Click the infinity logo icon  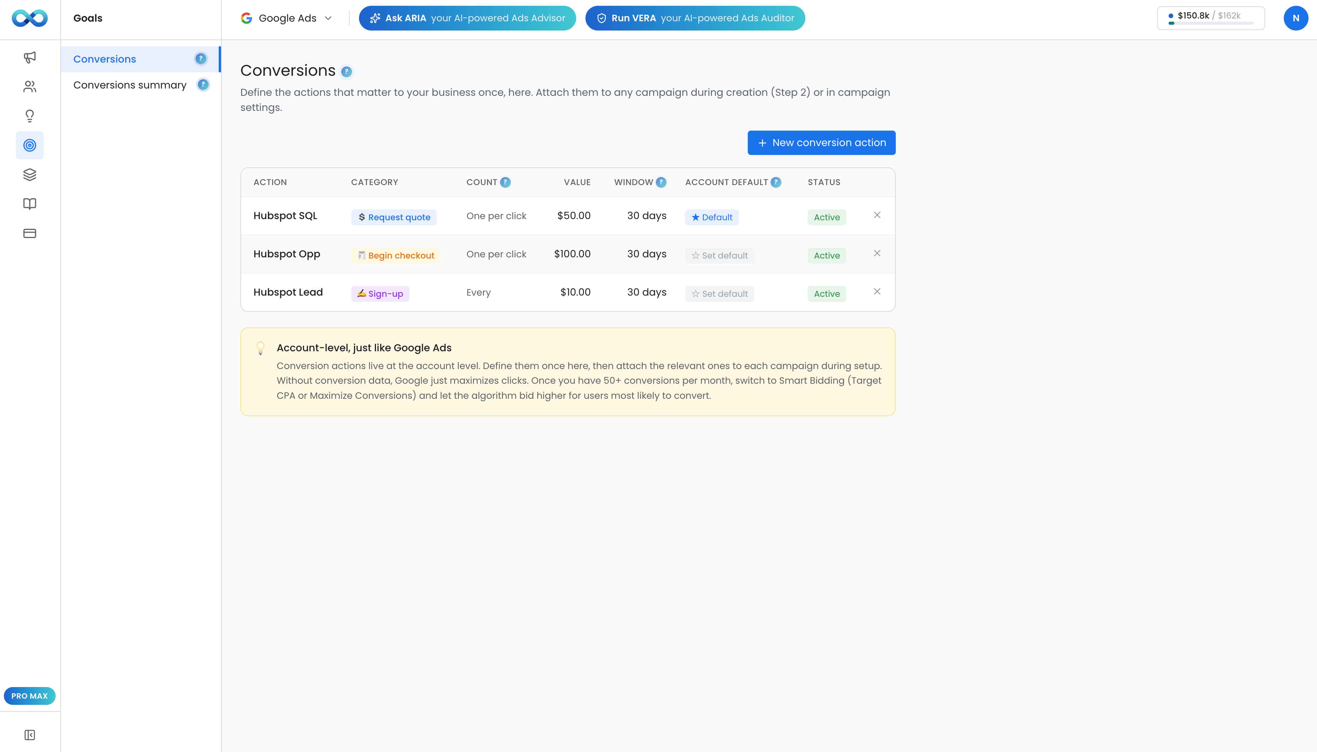click(30, 18)
